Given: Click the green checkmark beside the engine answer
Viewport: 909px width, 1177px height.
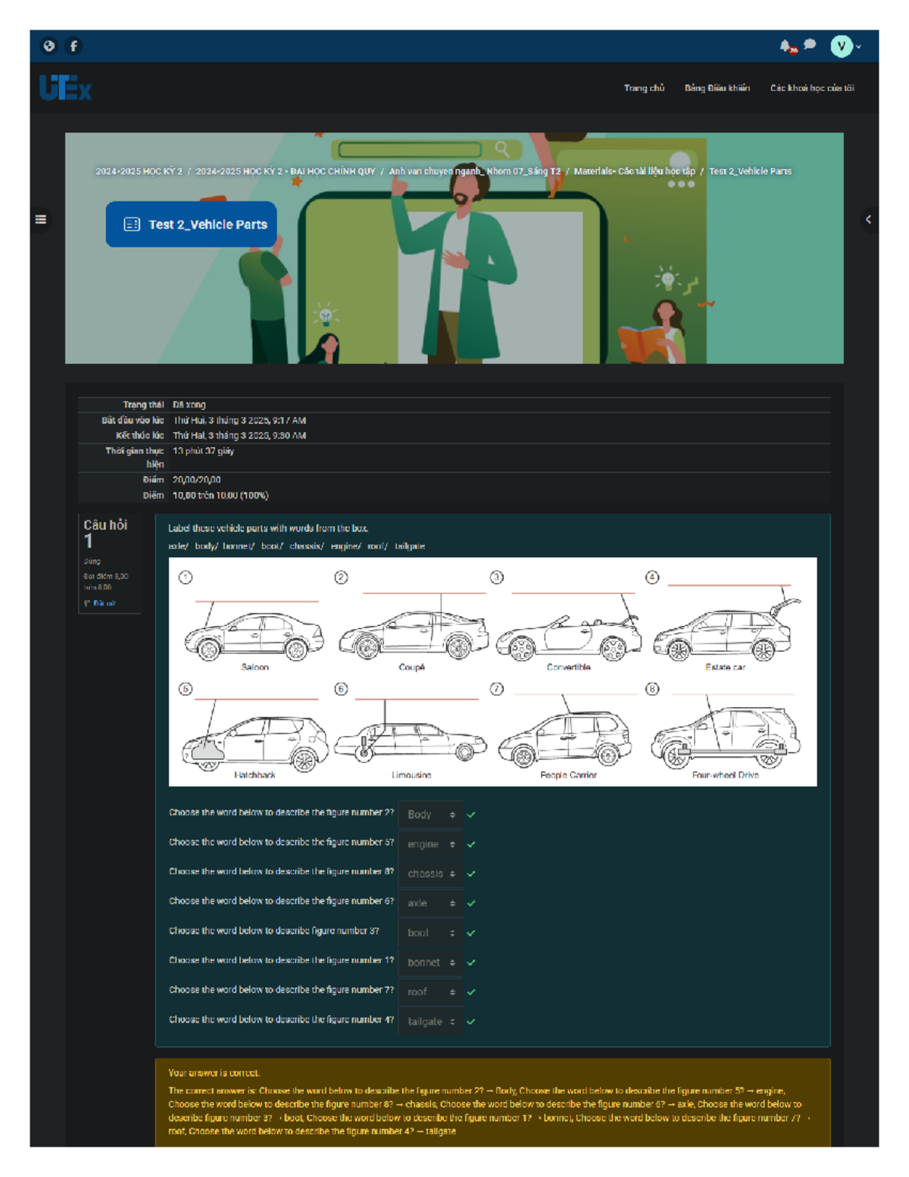Looking at the screenshot, I should (471, 844).
